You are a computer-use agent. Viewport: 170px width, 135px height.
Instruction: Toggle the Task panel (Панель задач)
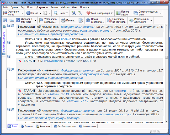pos(122,13)
